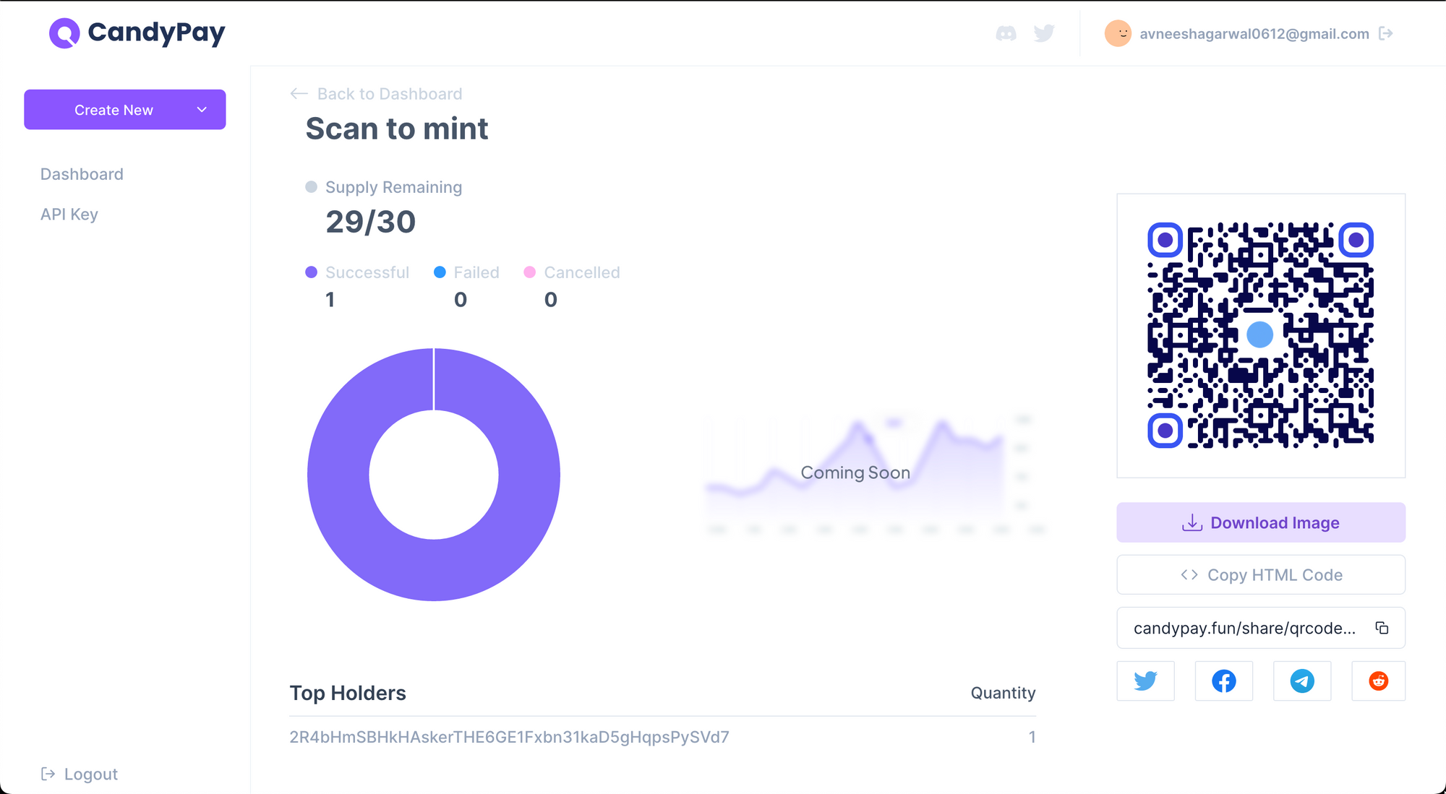The height and width of the screenshot is (794, 1446).
Task: Click the Supply Remaining label
Action: [x=393, y=187]
